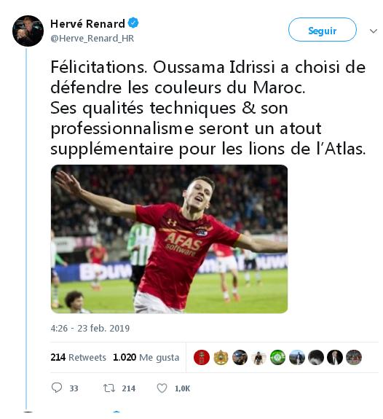Open the Hervé Renard display name

pyautogui.click(x=87, y=24)
